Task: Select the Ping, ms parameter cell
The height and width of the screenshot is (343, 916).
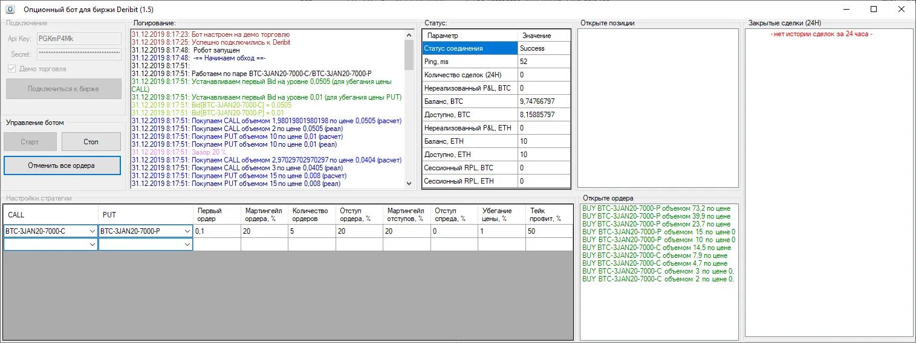Action: 470,62
